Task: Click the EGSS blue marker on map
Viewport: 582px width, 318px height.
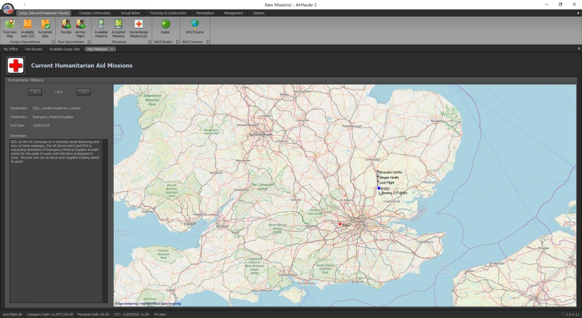Action: (379, 188)
